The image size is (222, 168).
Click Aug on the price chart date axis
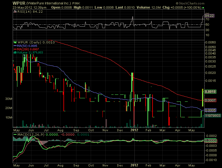[60, 130]
